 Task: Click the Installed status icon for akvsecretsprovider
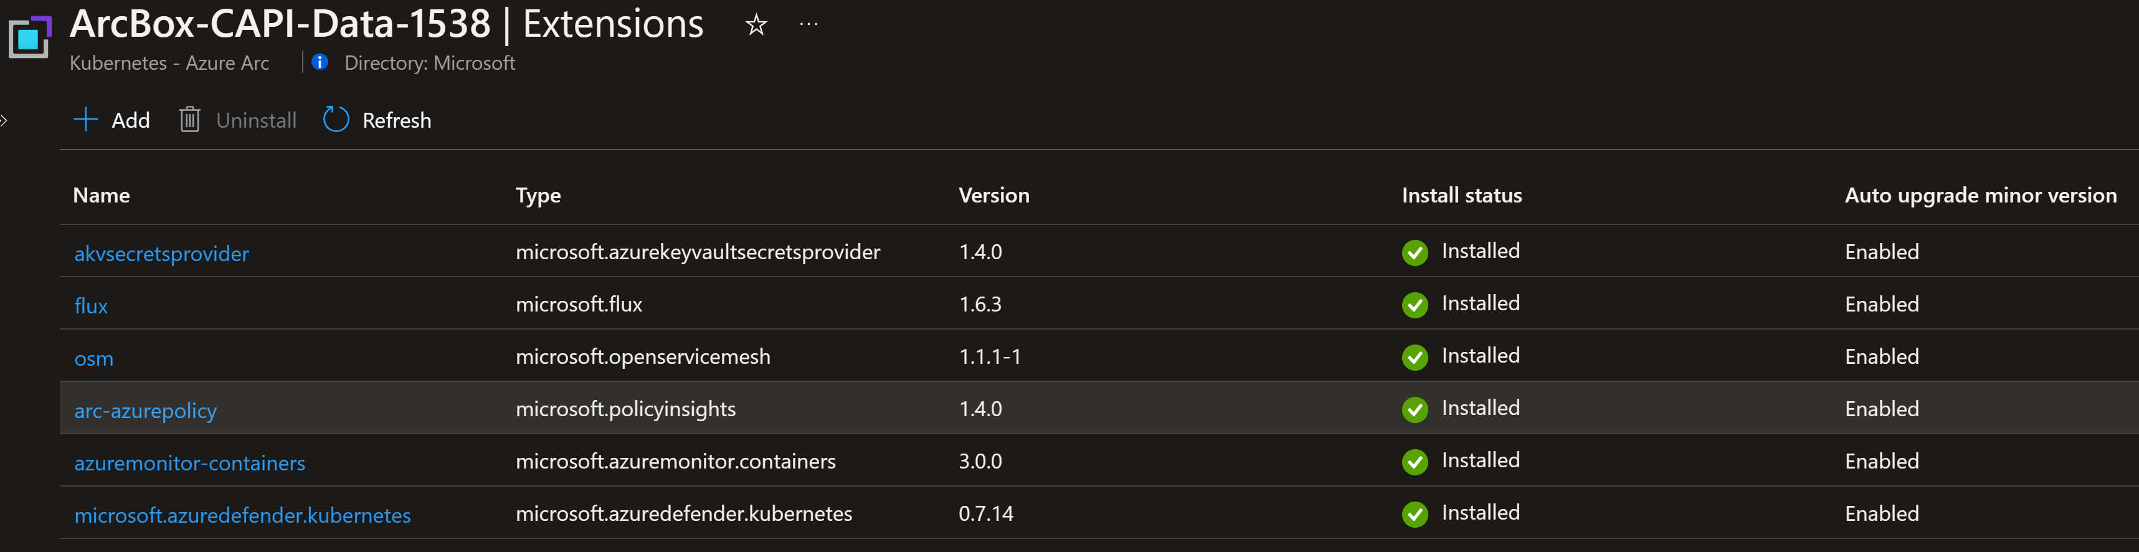click(1415, 253)
